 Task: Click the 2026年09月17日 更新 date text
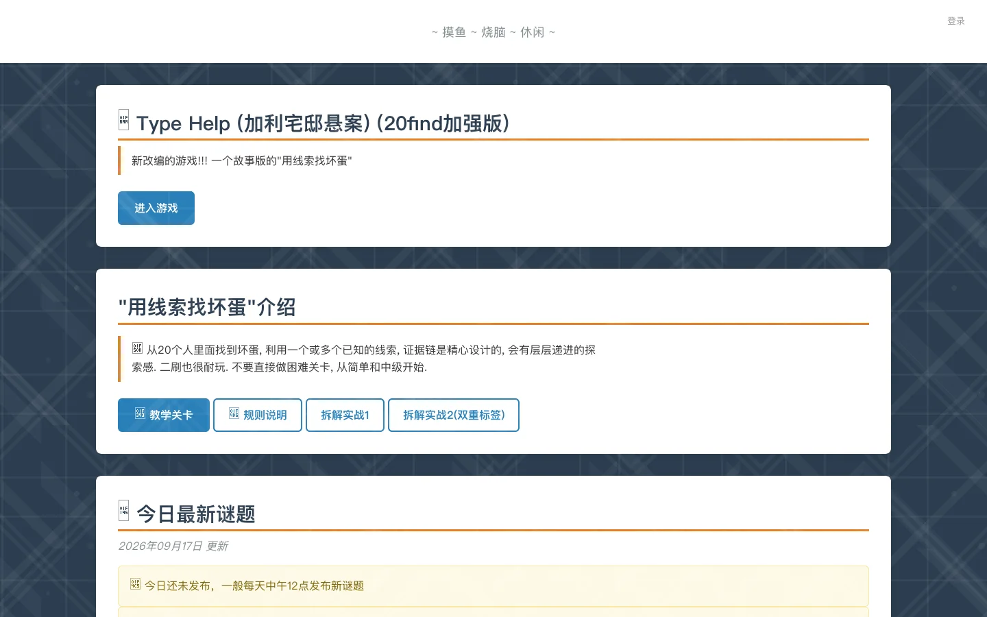[173, 546]
